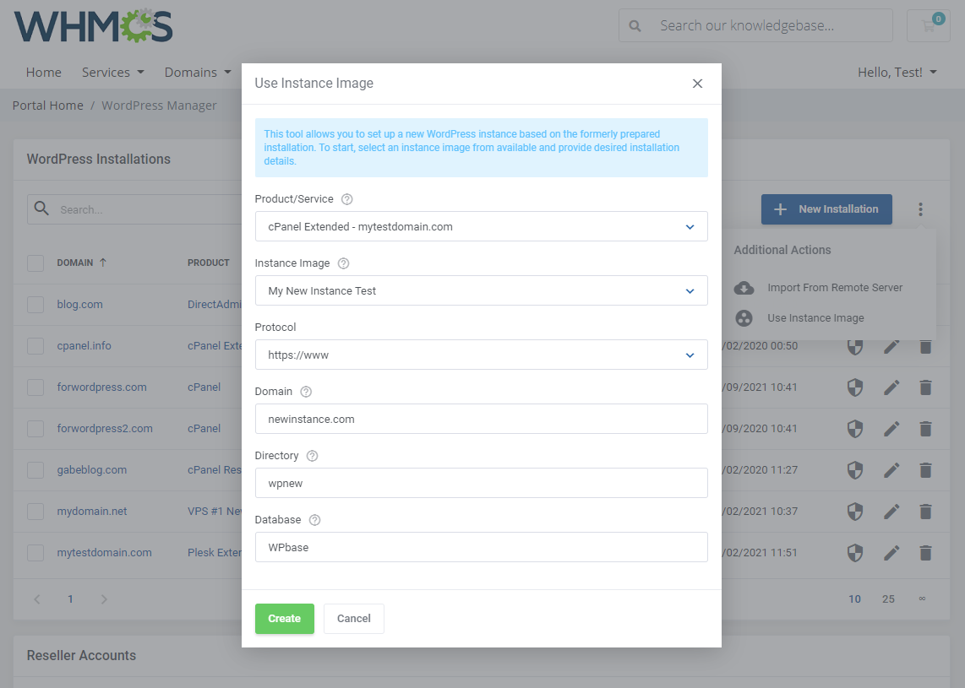Delete mydomain.net via trash icon

point(925,512)
